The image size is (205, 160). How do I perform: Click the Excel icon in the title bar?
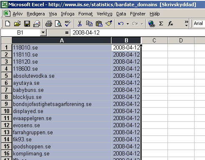[4, 5]
